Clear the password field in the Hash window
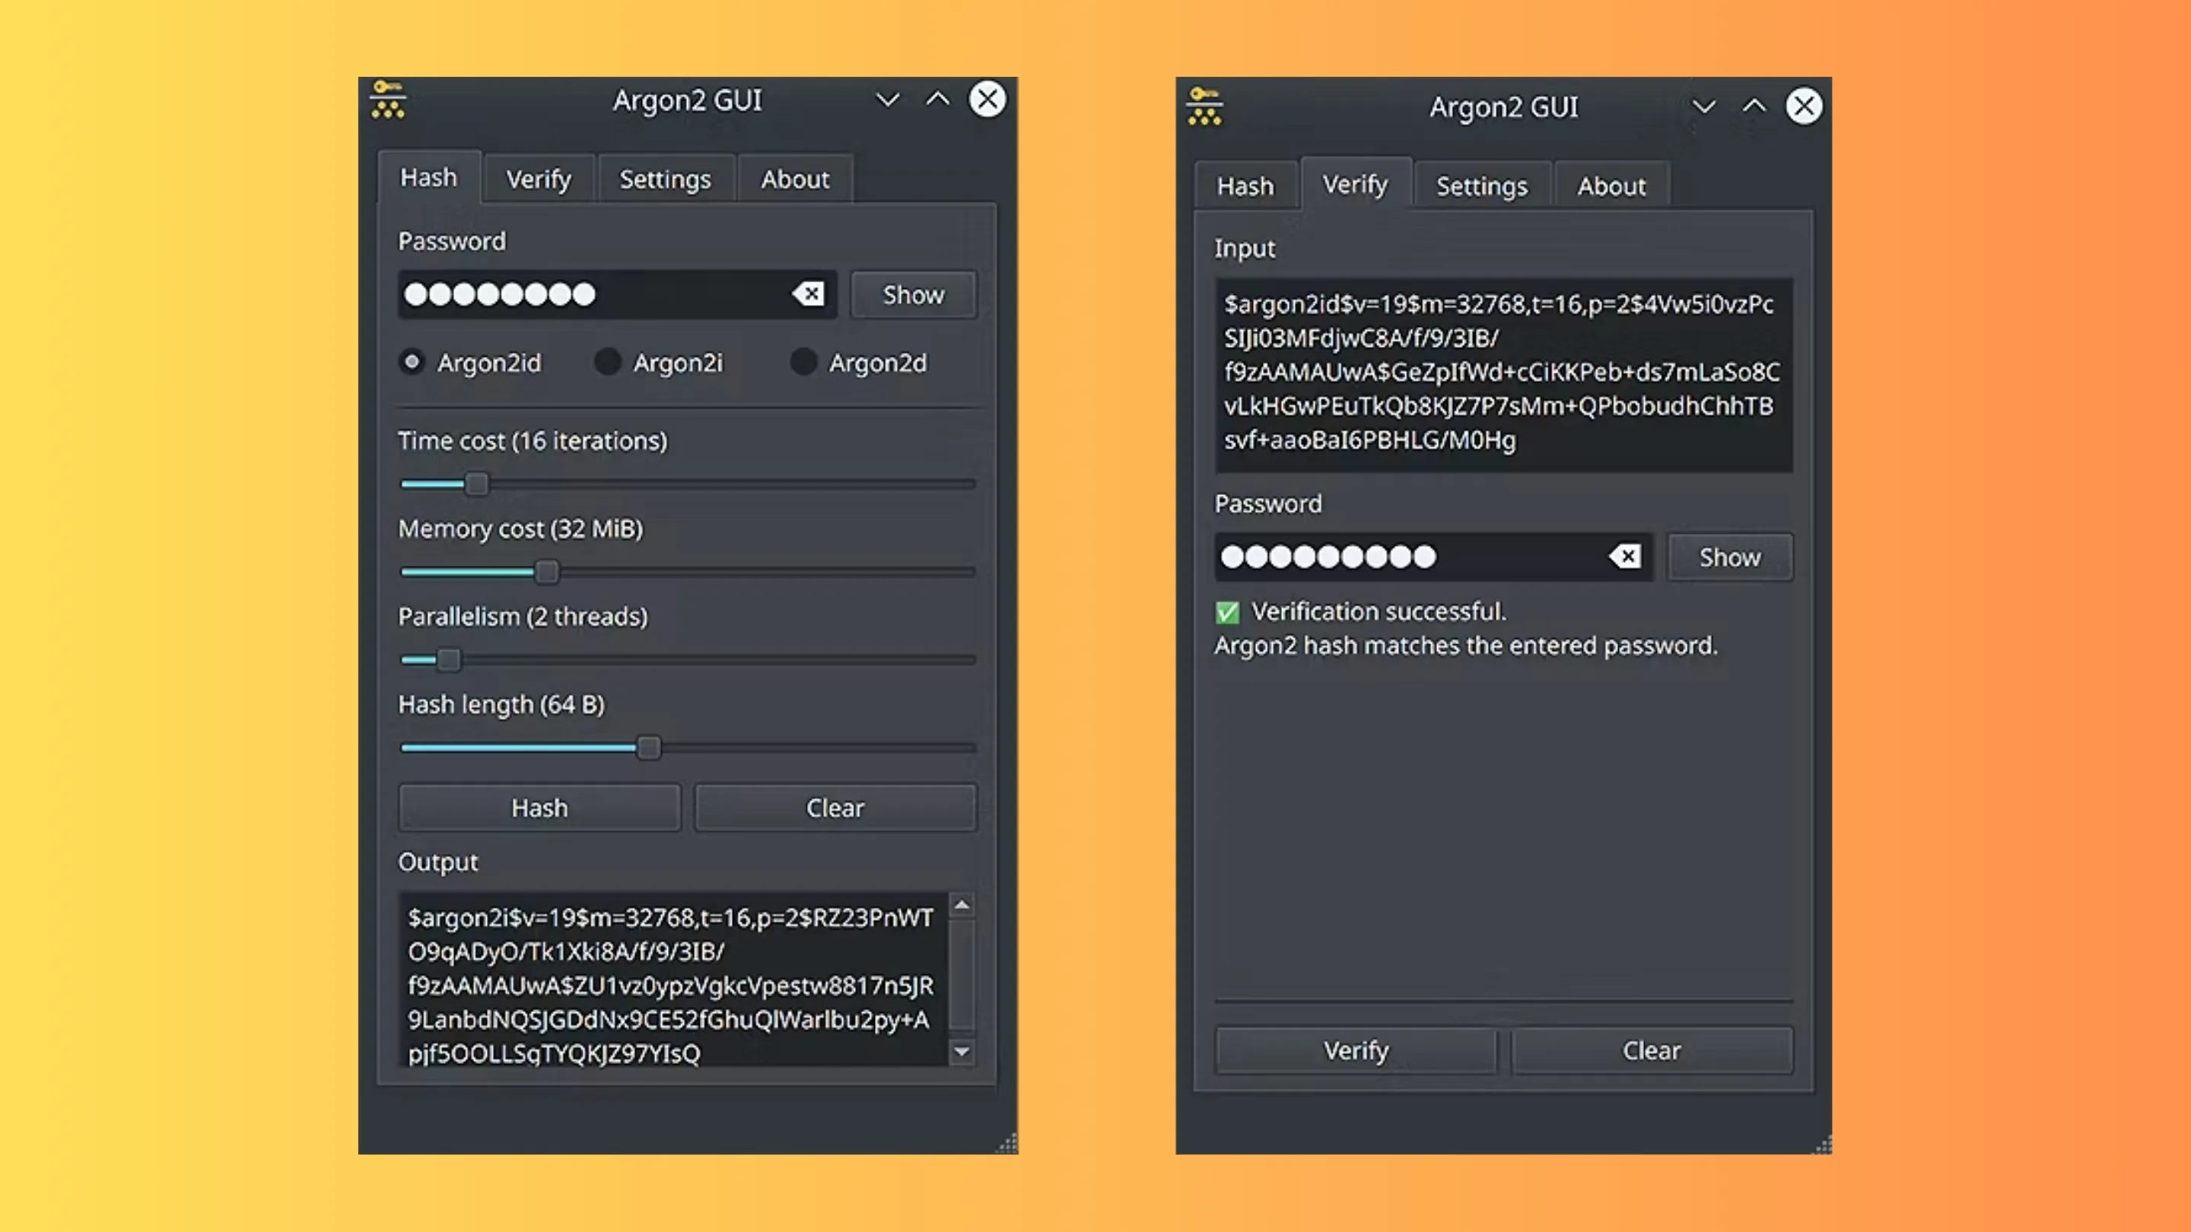Image resolution: width=2191 pixels, height=1232 pixels. point(808,294)
